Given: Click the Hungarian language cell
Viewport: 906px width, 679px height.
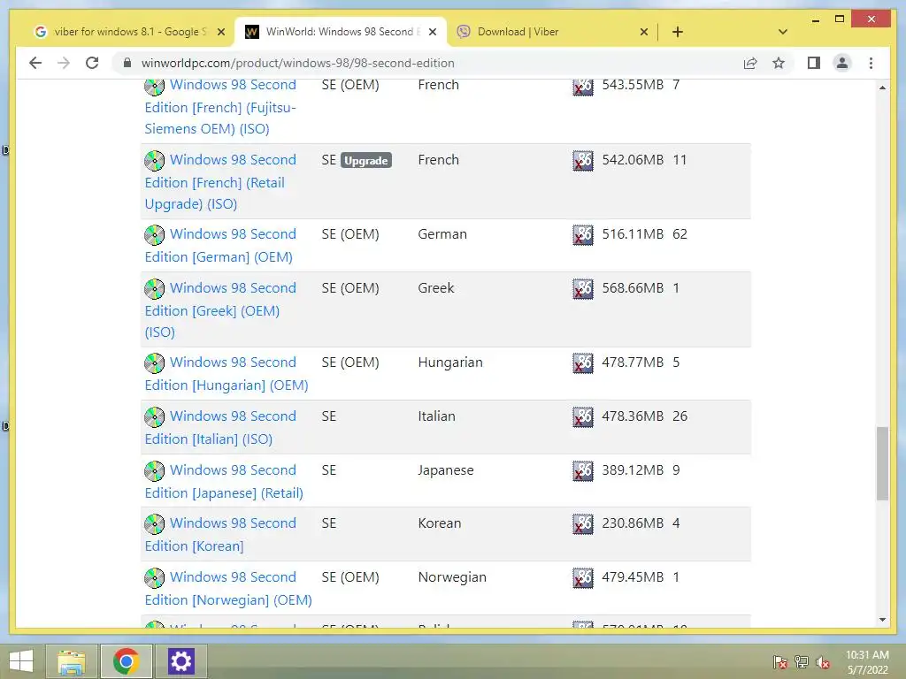Looking at the screenshot, I should pyautogui.click(x=450, y=362).
